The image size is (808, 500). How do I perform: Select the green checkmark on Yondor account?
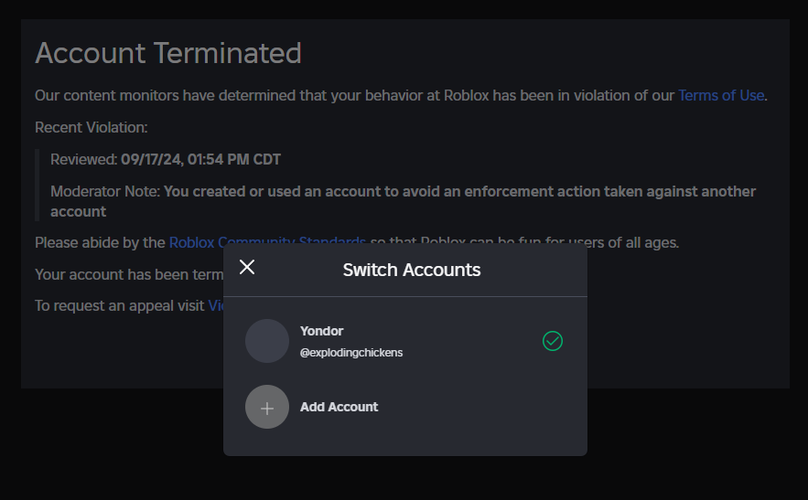click(553, 341)
